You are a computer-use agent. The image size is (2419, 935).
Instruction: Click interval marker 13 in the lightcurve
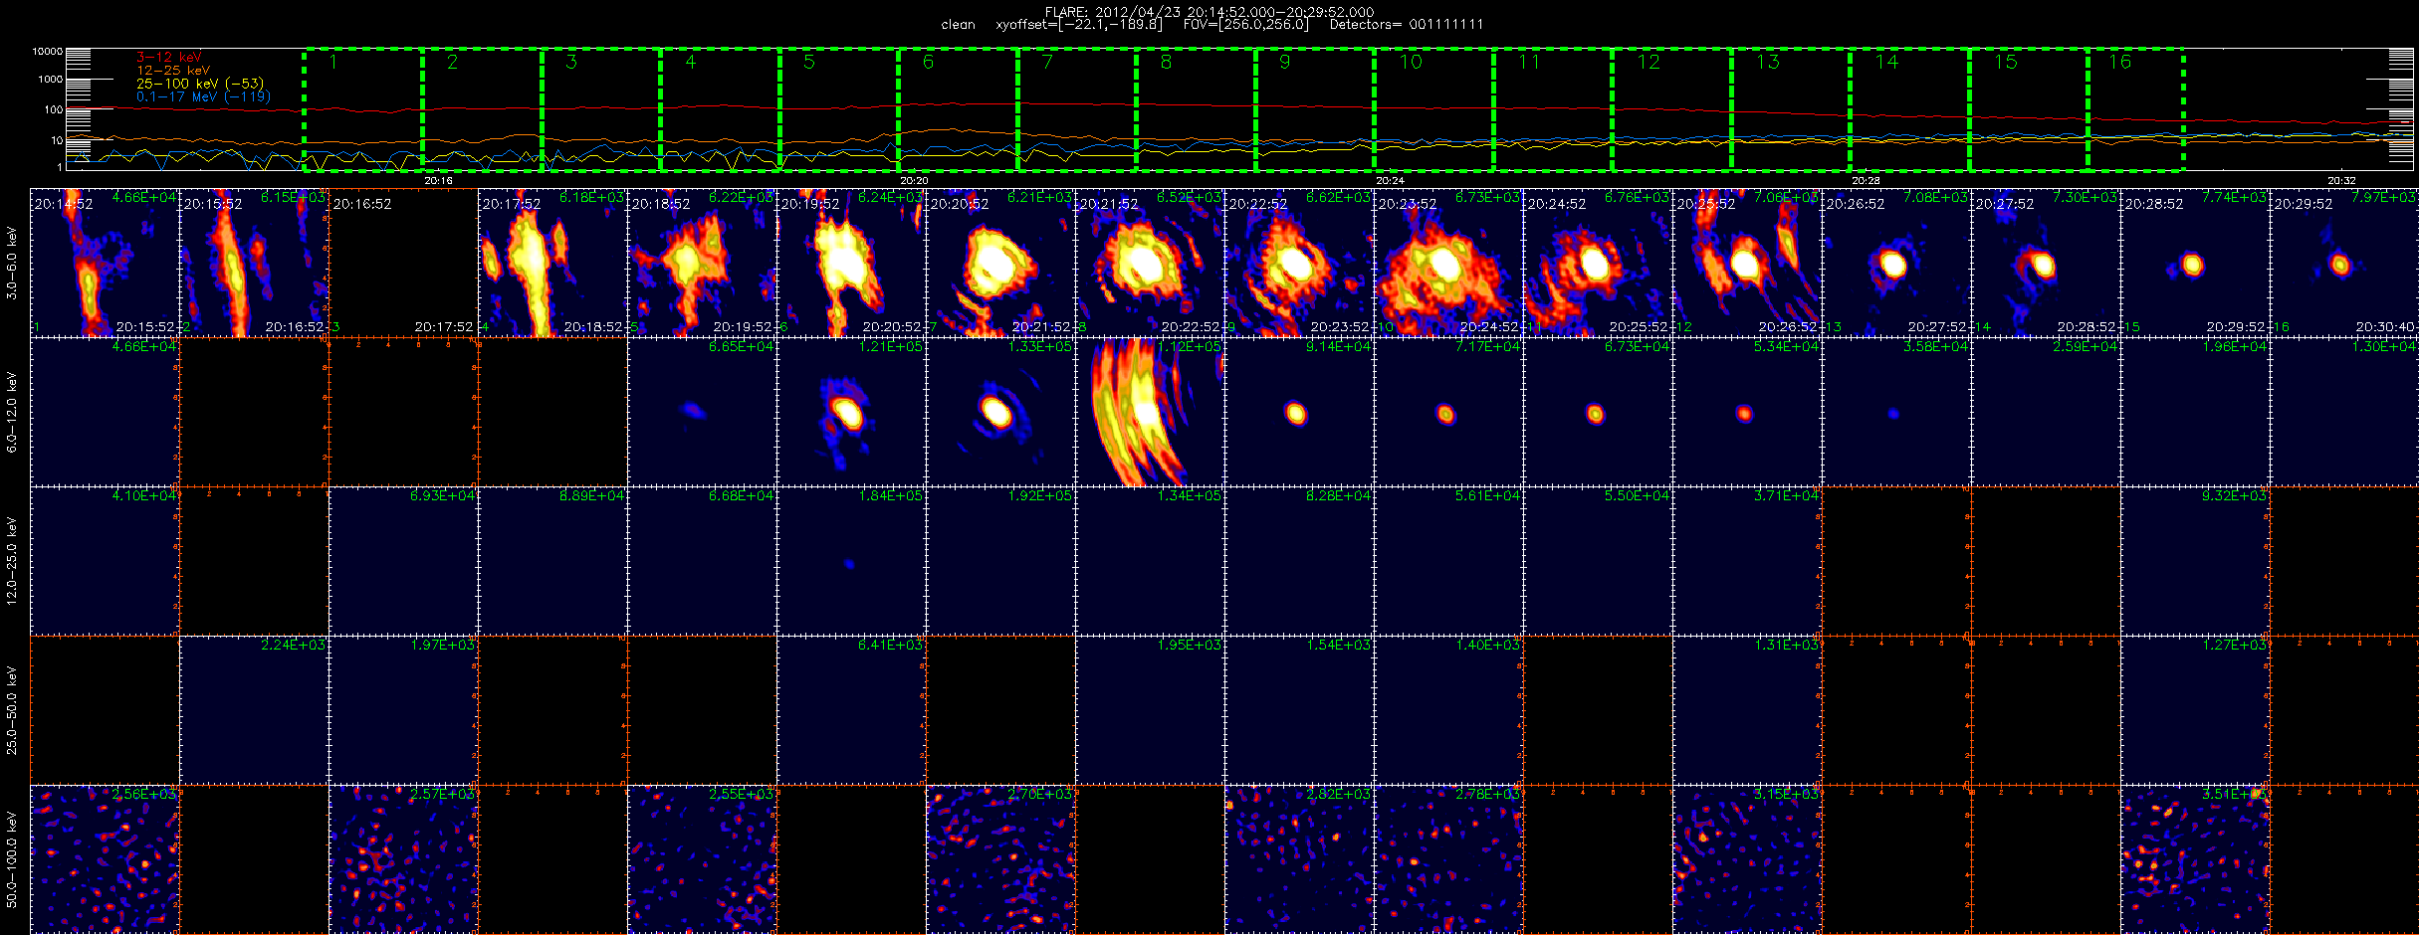point(1767,62)
